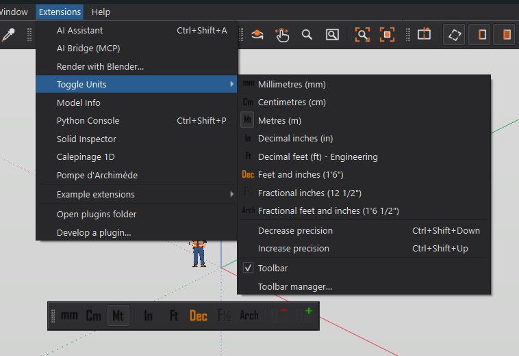Expand the Example extensions submenu

137,194
